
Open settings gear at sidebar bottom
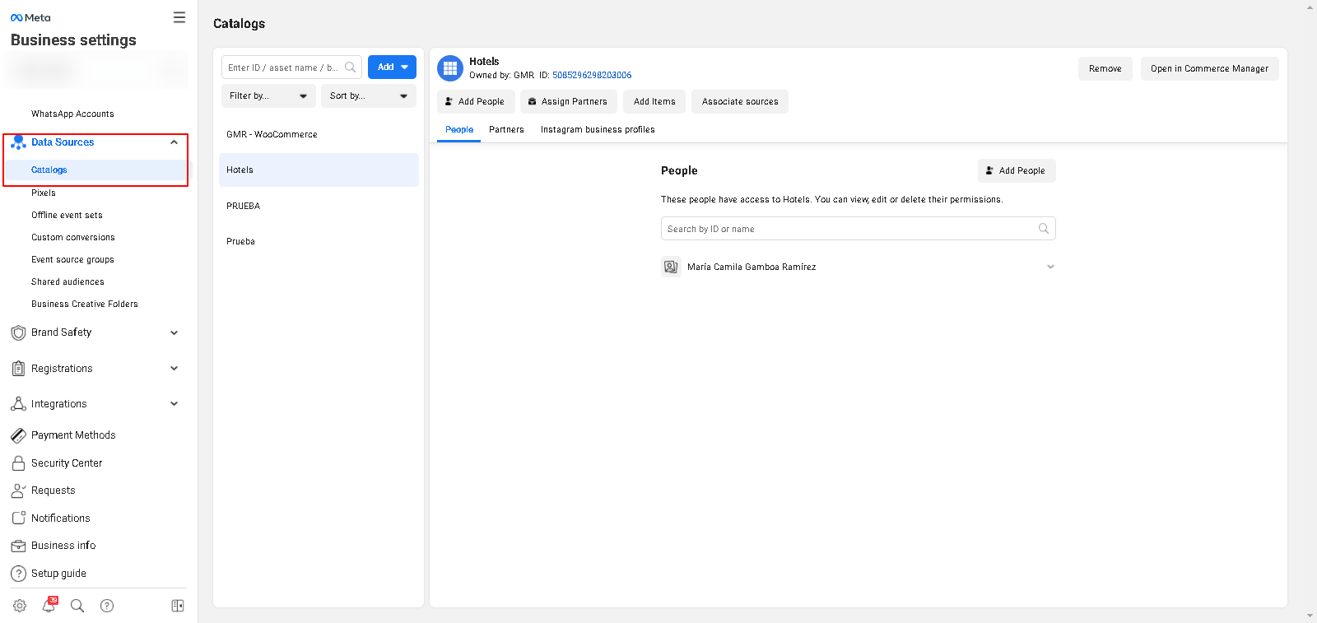pyautogui.click(x=20, y=606)
